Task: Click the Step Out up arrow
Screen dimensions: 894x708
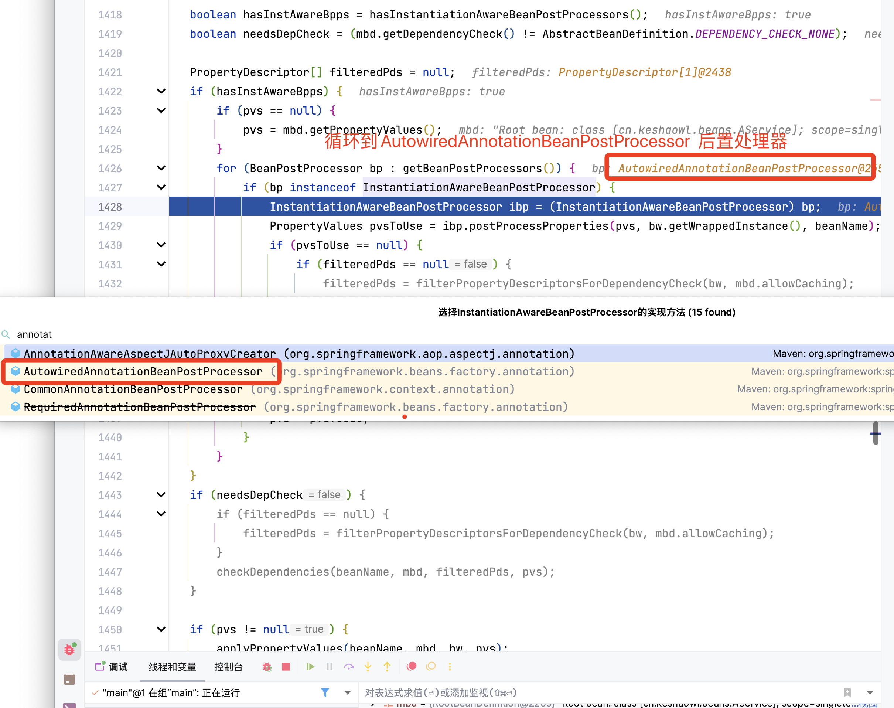Action: pos(387,667)
